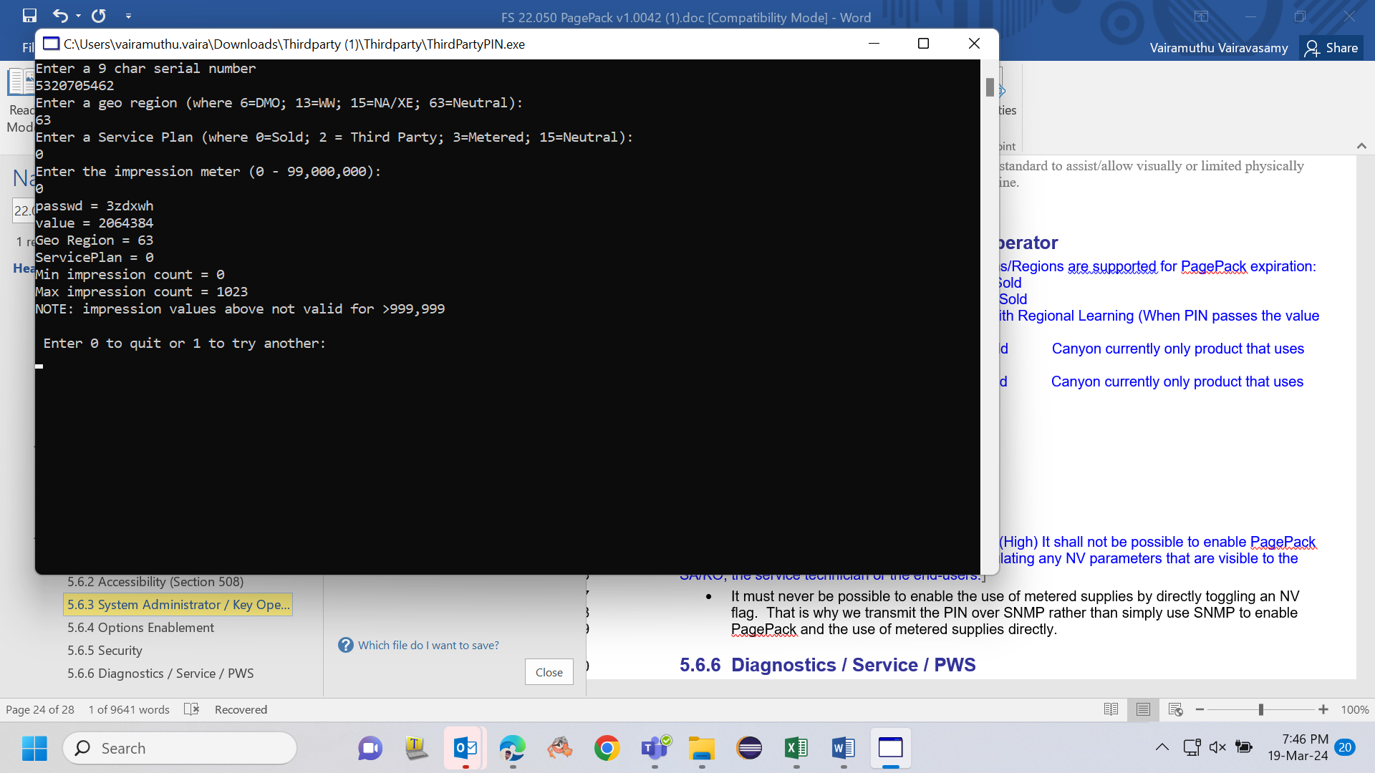Click the Share button
This screenshot has width=1375, height=773.
coord(1331,48)
